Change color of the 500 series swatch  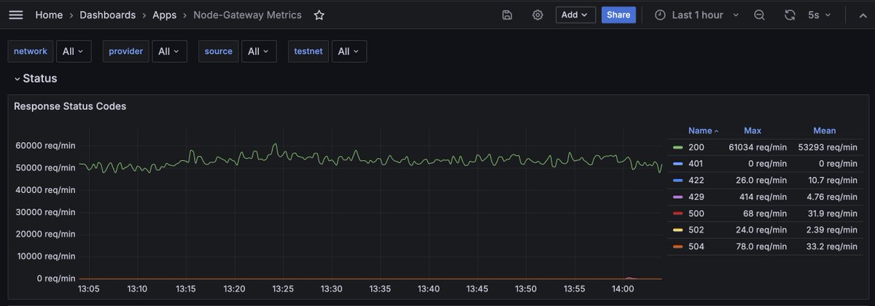677,213
